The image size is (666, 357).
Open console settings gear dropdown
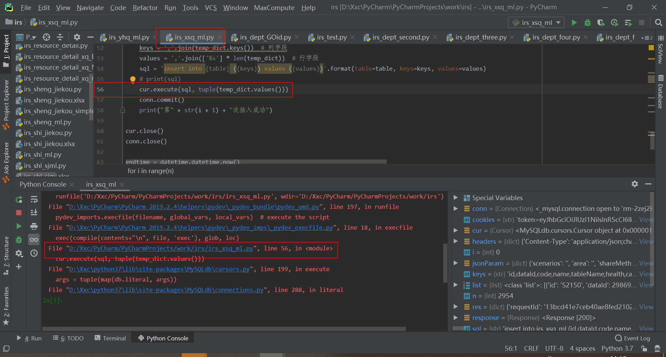[19, 253]
